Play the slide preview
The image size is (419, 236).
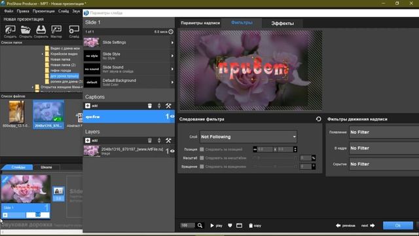coord(216,226)
